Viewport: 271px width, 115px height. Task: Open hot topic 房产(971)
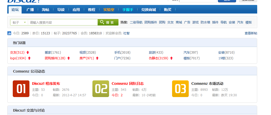[87, 58]
